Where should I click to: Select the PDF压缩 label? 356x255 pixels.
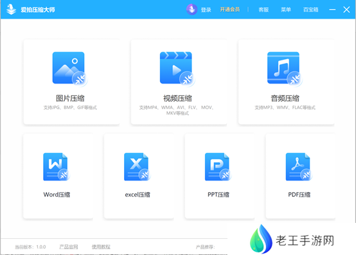(x=299, y=195)
